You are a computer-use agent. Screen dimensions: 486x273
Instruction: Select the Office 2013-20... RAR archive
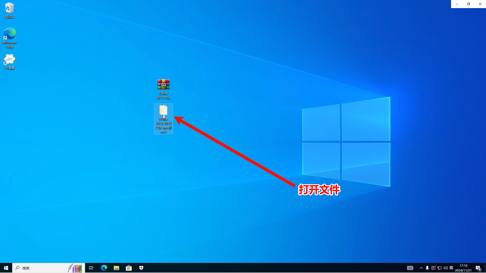163,89
